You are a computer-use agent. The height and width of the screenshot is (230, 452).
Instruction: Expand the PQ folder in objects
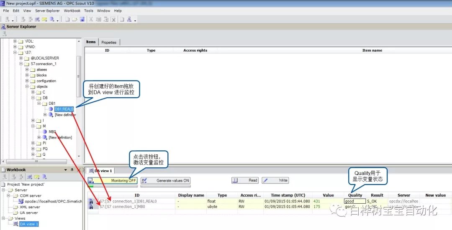click(33, 149)
